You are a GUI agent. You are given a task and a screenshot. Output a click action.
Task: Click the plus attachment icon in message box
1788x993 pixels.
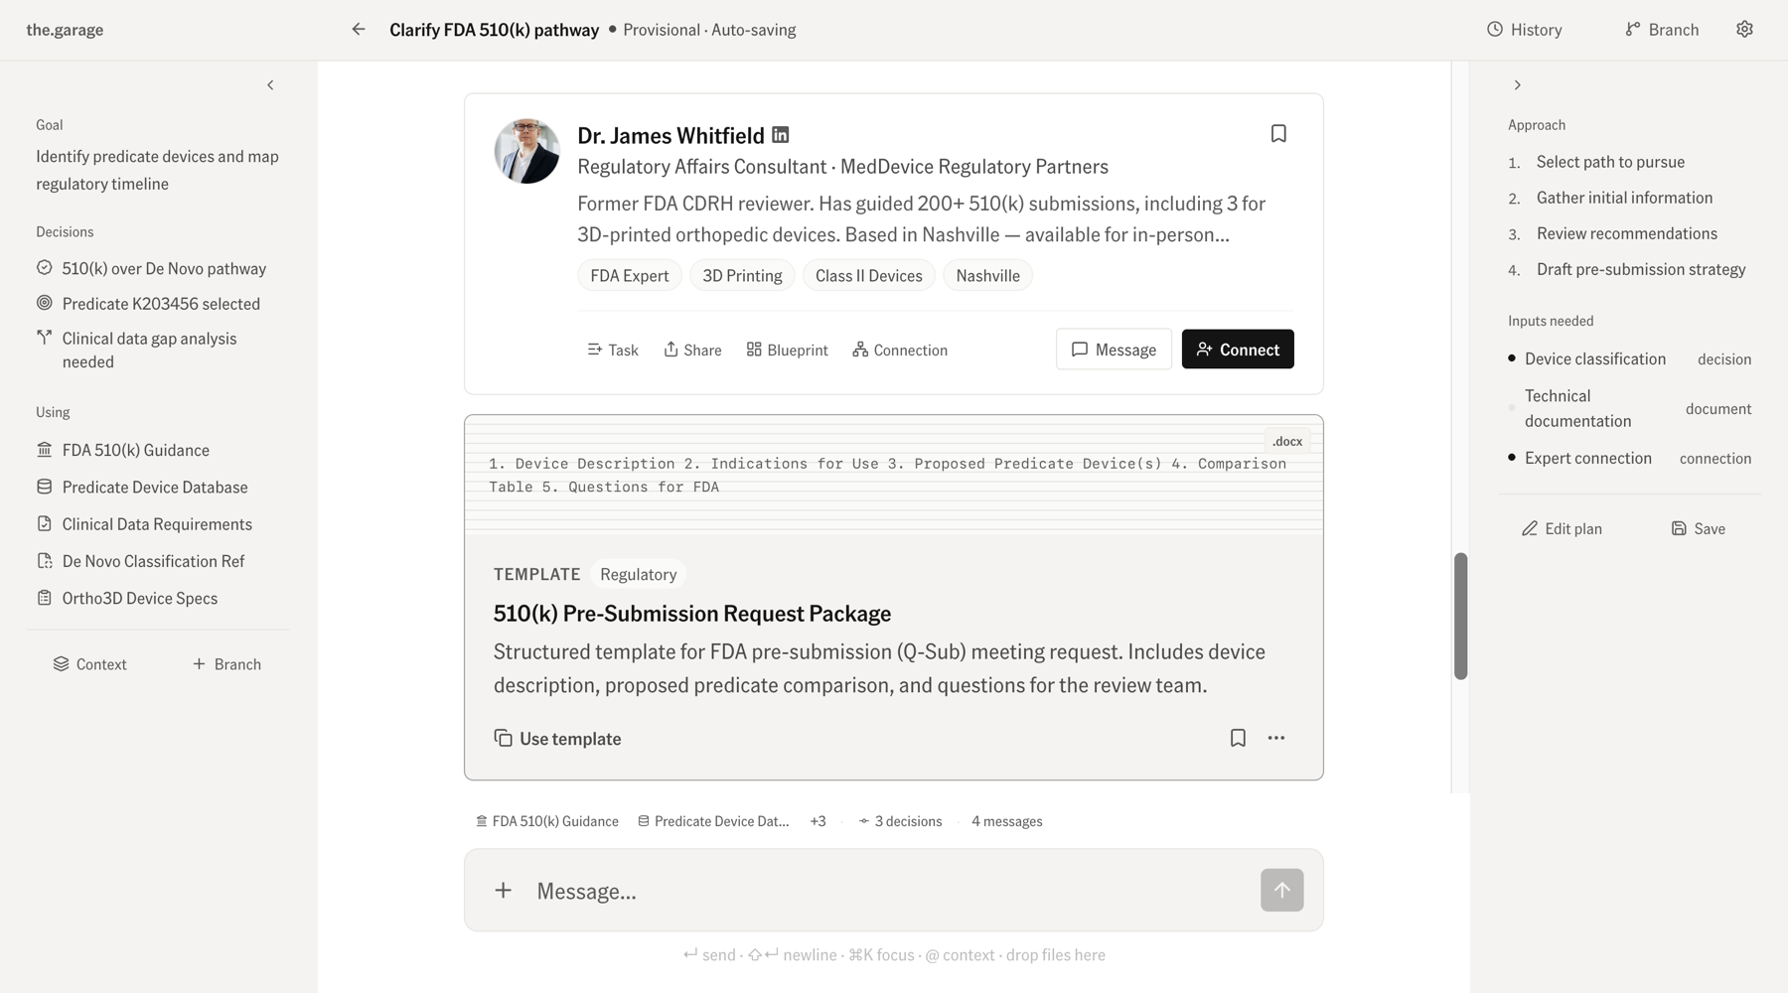tap(504, 891)
